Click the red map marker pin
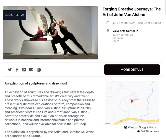Screen dimensions: 166x139 pyautogui.click(x=132, y=101)
